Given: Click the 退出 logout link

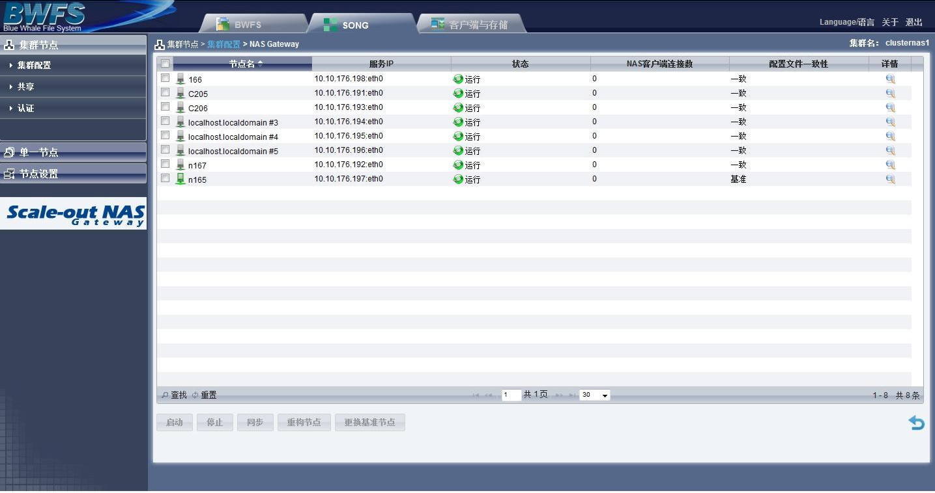Looking at the screenshot, I should click(x=914, y=22).
